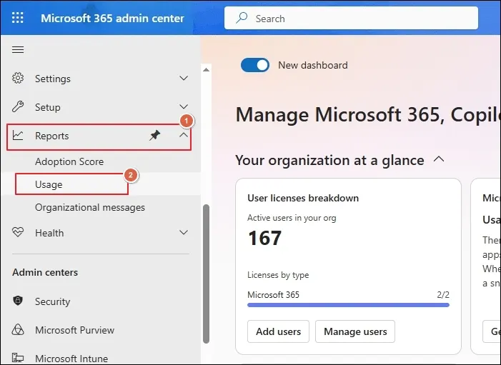Open the Health navigation item
Image resolution: width=501 pixels, height=365 pixels.
[x=100, y=233]
